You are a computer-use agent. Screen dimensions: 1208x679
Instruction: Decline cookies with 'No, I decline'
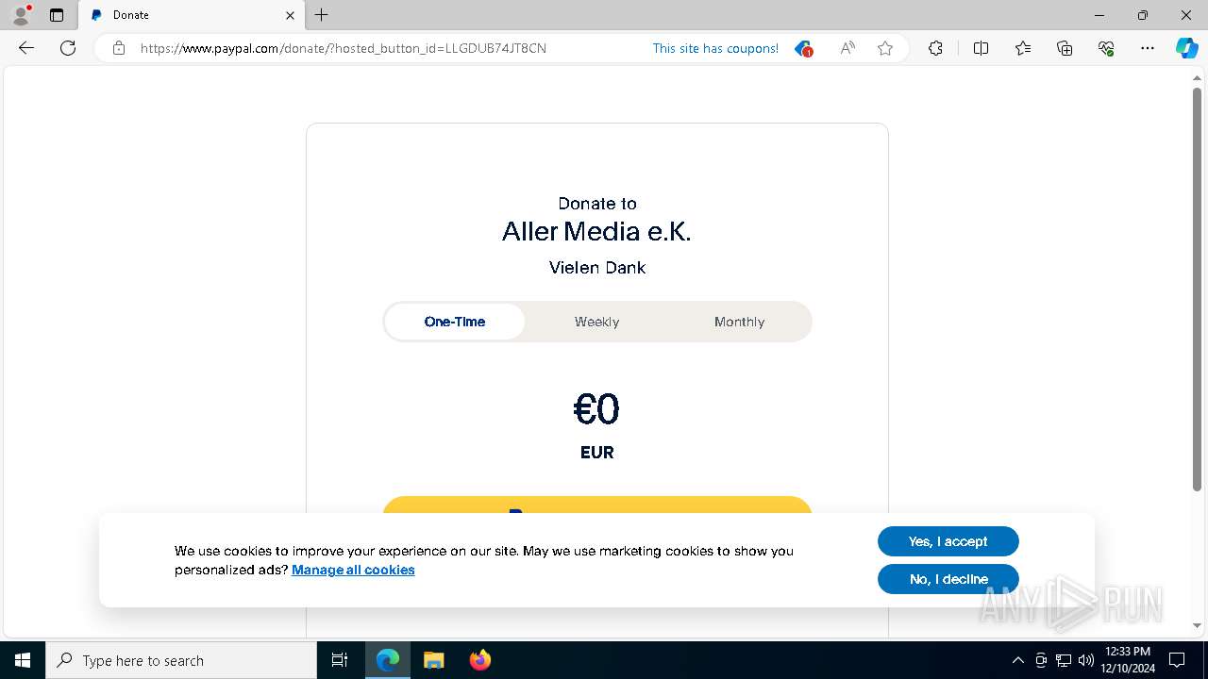[948, 579]
